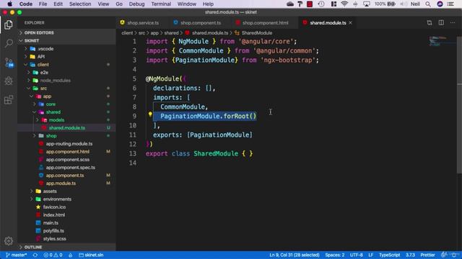The height and width of the screenshot is (259, 462).
Task: Click the flame icon in status bar
Action: tap(71, 255)
